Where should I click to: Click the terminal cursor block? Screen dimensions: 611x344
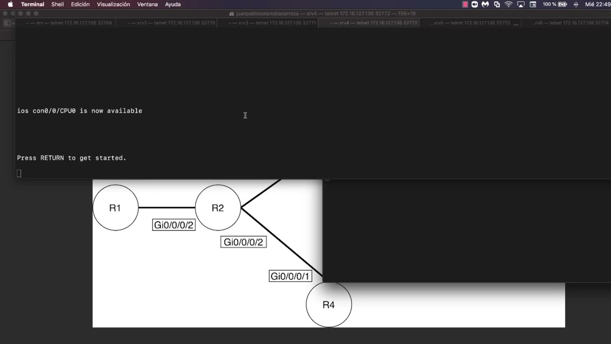pyautogui.click(x=19, y=173)
